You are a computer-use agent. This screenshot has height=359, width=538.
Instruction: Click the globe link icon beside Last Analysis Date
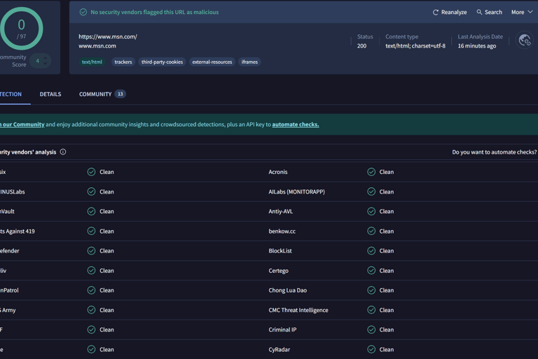click(x=524, y=40)
